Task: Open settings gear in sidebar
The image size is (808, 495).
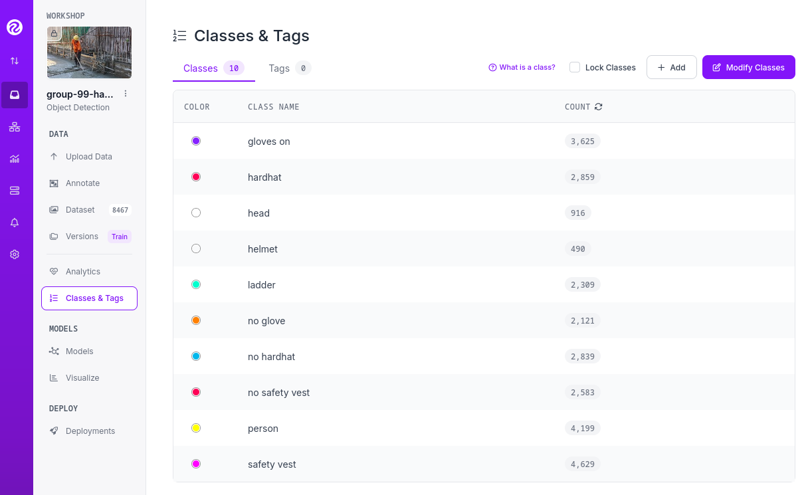Action: [15, 254]
